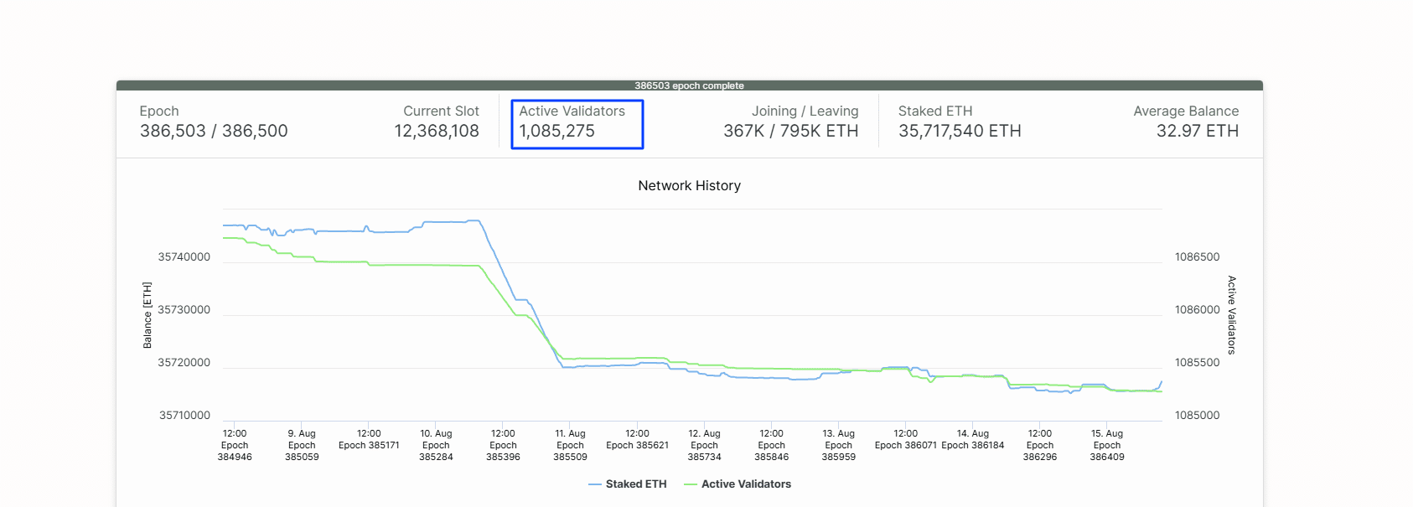Click the 13. Aug Epoch 385959 axis label
The width and height of the screenshot is (1413, 507).
[x=838, y=445]
